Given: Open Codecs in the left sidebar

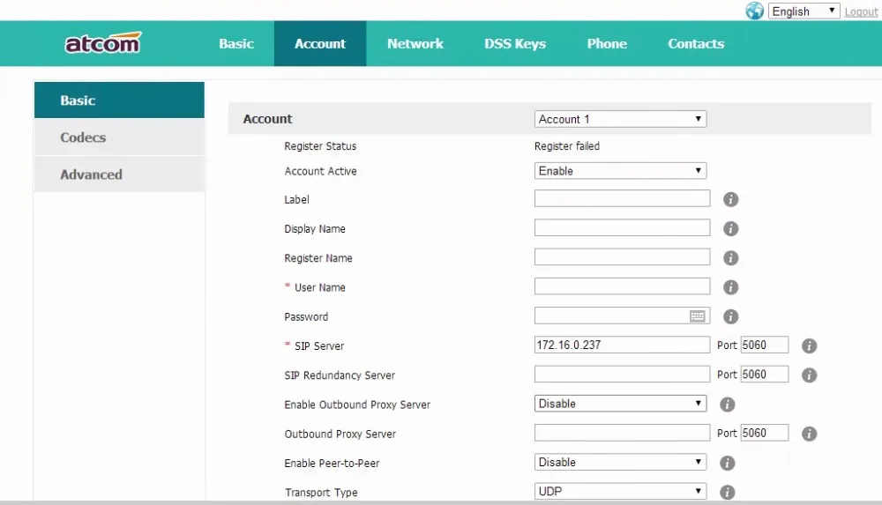Looking at the screenshot, I should click(x=119, y=137).
